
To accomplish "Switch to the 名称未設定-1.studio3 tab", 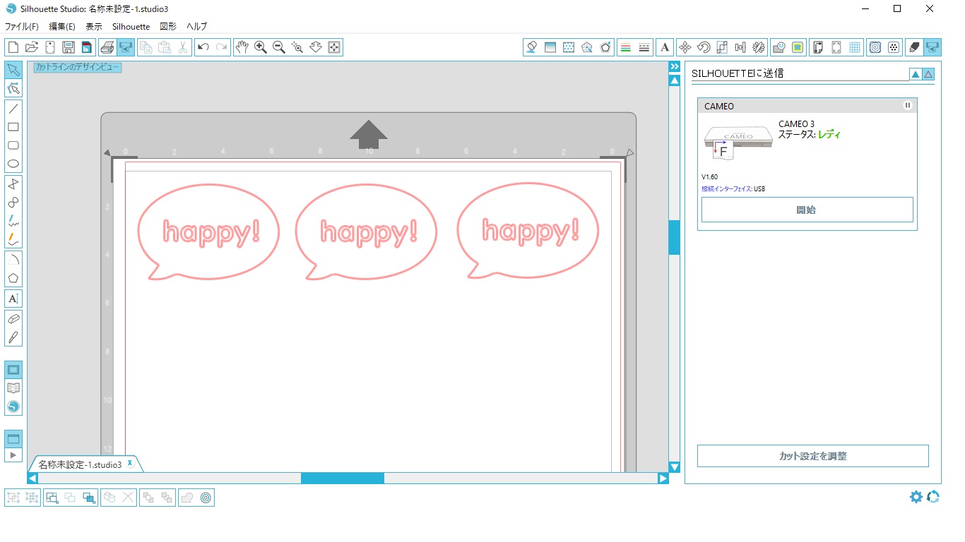I will point(80,464).
